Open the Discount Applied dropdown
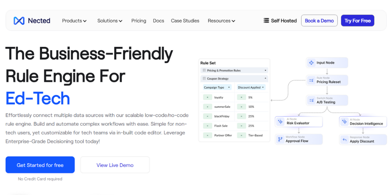The image size is (390, 195). [x=251, y=87]
